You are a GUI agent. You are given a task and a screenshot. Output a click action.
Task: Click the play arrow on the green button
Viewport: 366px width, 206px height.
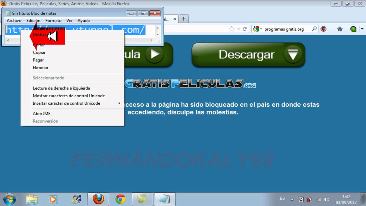pyautogui.click(x=155, y=54)
